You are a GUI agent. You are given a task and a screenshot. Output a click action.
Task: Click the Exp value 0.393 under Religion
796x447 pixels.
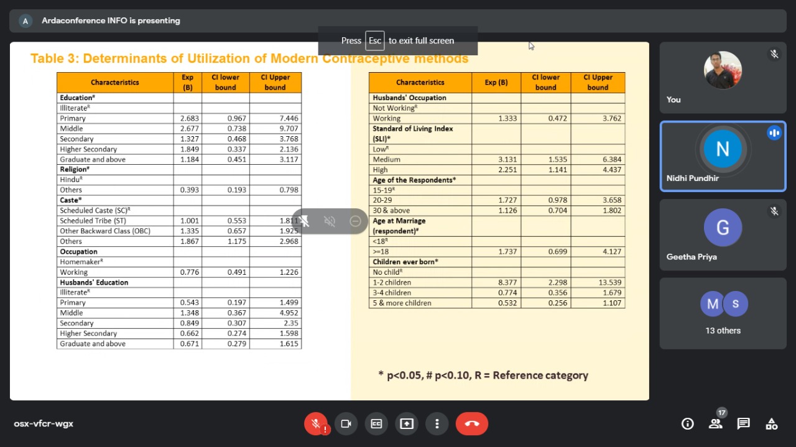click(190, 190)
